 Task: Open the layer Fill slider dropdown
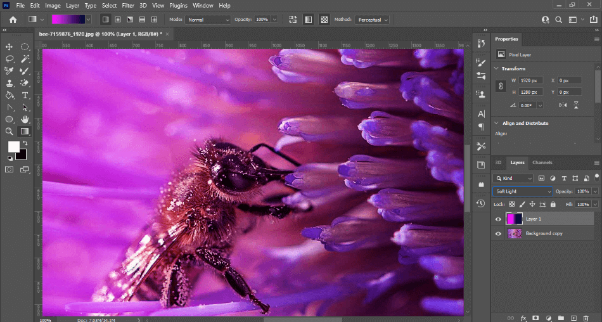[596, 205]
